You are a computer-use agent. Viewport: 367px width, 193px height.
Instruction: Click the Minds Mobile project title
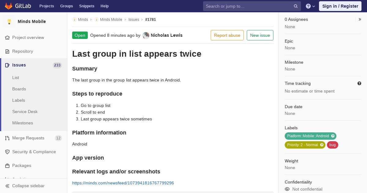[x=32, y=21]
